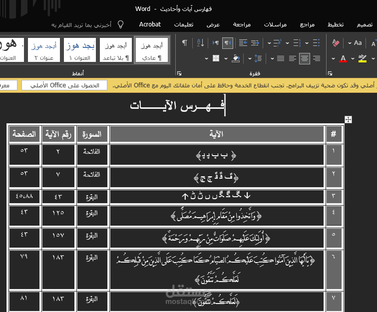Screen dimensions: 377x312
Task: Open the Justify options dropdown arrow
Action: coord(272,58)
